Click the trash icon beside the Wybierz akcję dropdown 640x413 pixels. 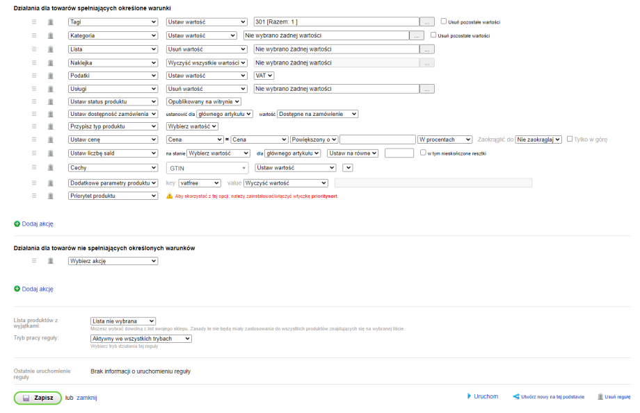[50, 262]
